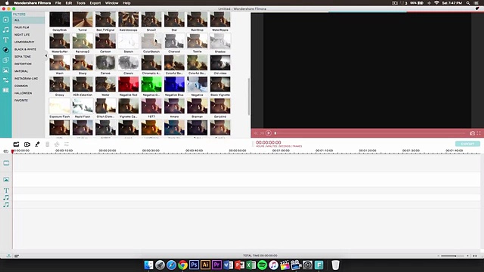Open the Export menu
Screen dimensions: 484x272
pyautogui.click(x=95, y=3)
